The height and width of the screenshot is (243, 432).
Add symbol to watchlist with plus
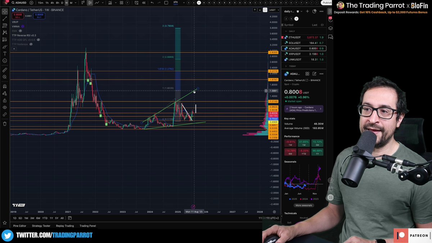click(x=307, y=12)
